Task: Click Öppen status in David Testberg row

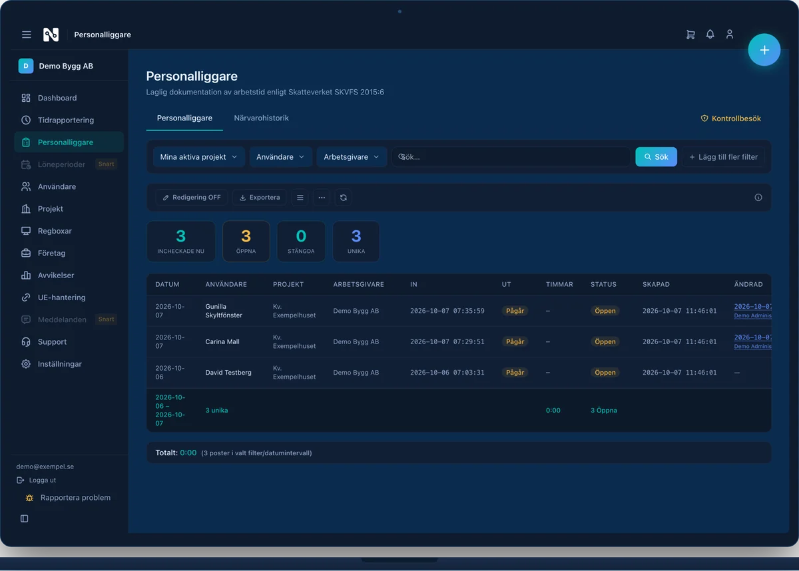Action: pyautogui.click(x=605, y=373)
